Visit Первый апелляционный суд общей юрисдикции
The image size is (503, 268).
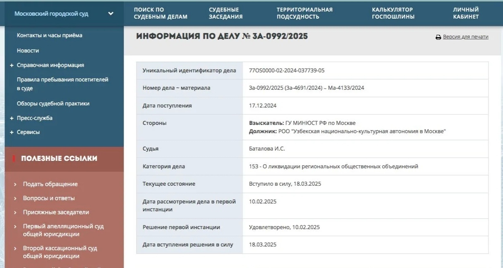(x=63, y=230)
